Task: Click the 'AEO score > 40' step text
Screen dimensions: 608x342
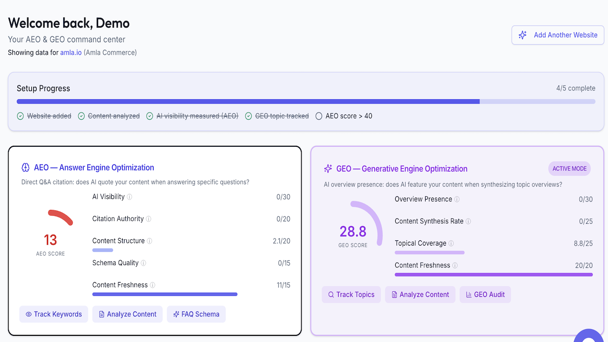Action: tap(349, 116)
